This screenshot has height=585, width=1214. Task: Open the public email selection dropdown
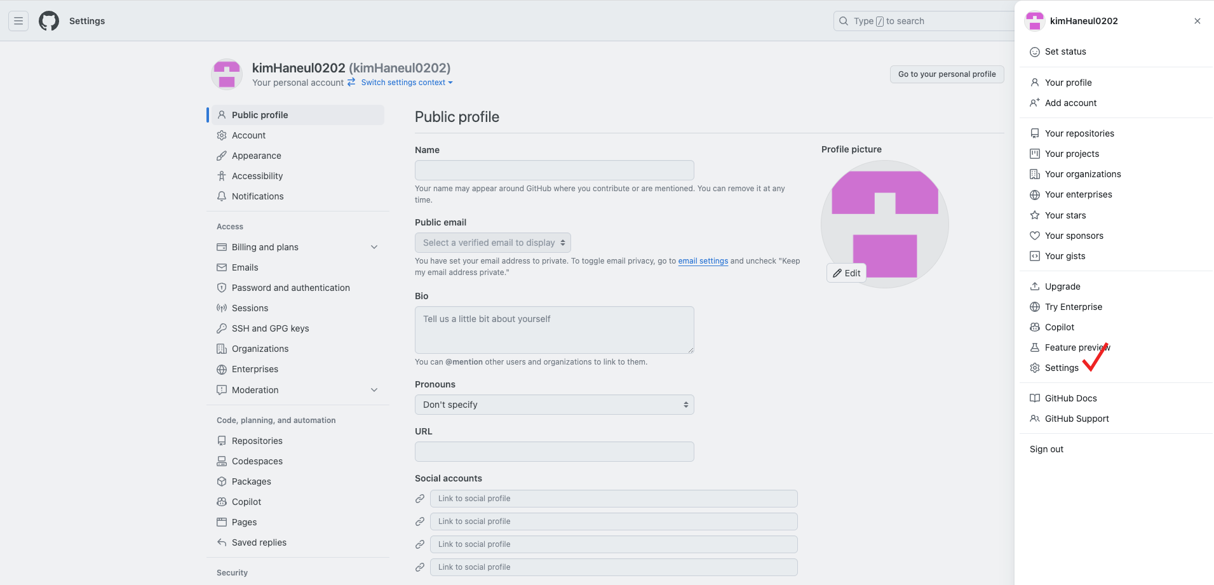[x=493, y=243]
